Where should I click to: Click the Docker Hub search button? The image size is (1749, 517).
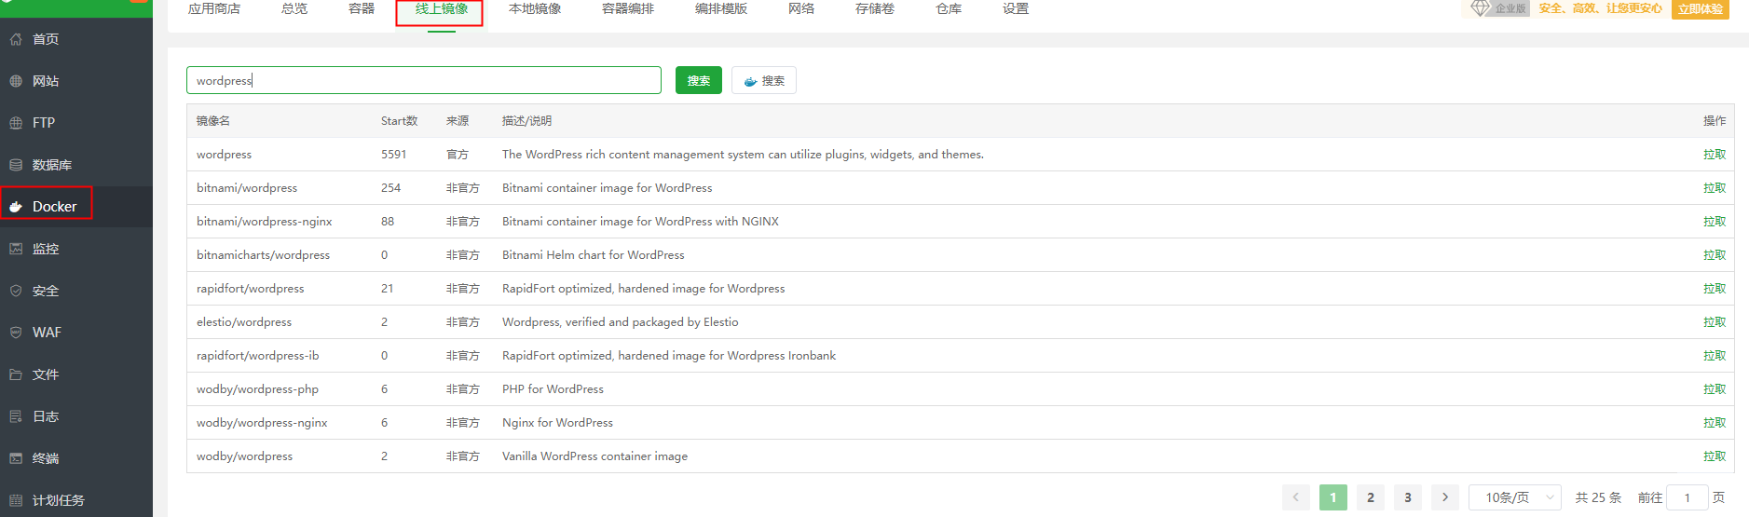pyautogui.click(x=764, y=81)
